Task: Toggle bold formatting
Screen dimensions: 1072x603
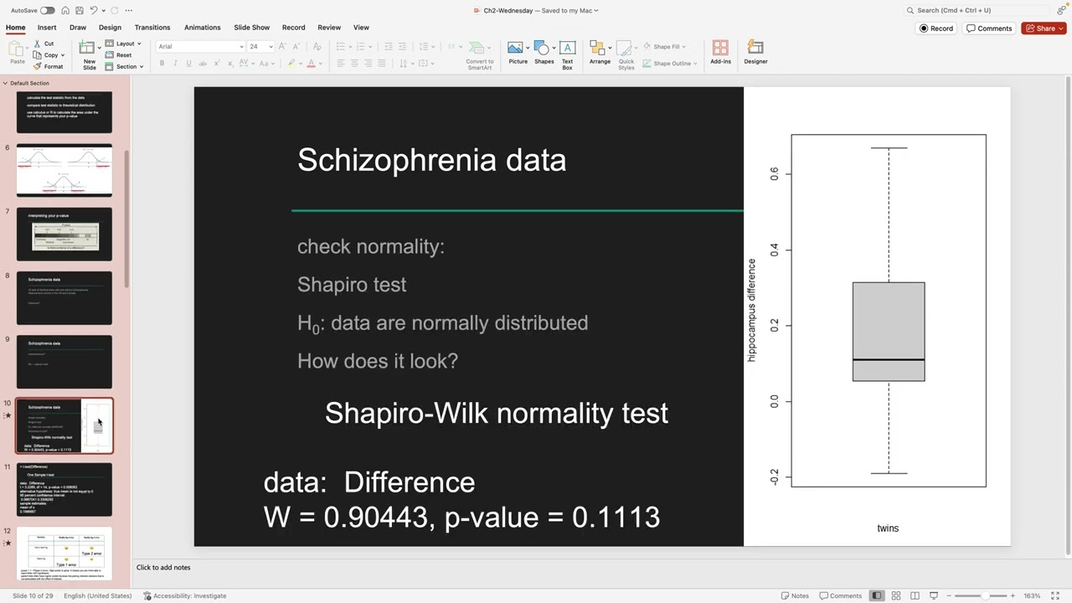Action: point(162,64)
